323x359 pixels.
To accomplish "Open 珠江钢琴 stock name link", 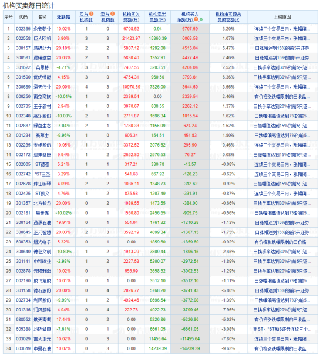I will (x=42, y=184).
